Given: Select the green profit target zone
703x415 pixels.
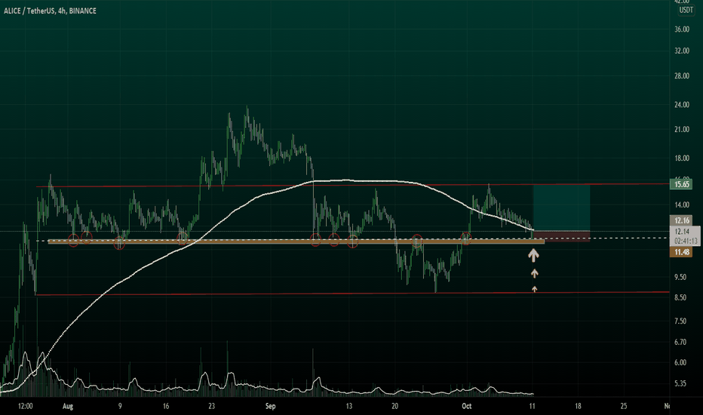Looking at the screenshot, I should point(562,207).
